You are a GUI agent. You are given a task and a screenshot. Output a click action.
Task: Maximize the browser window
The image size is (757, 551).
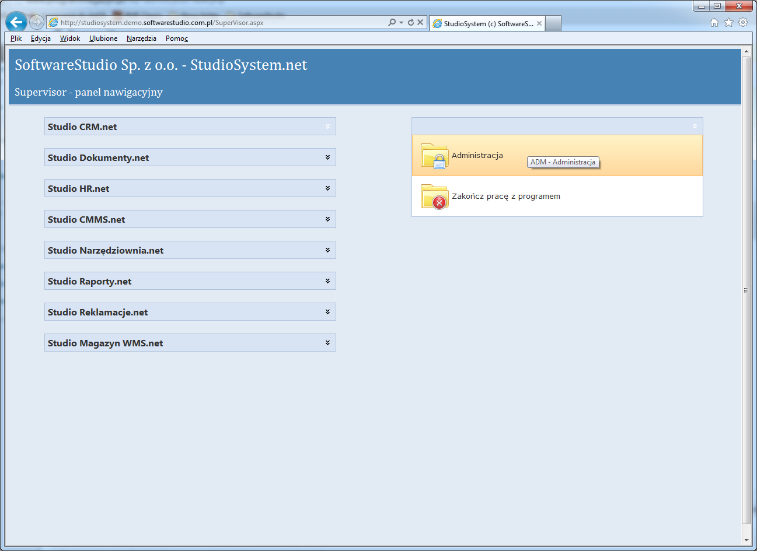(717, 6)
